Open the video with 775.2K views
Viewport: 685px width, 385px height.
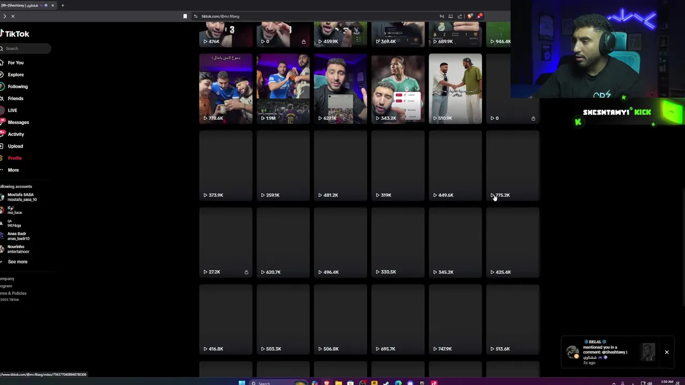[513, 166]
